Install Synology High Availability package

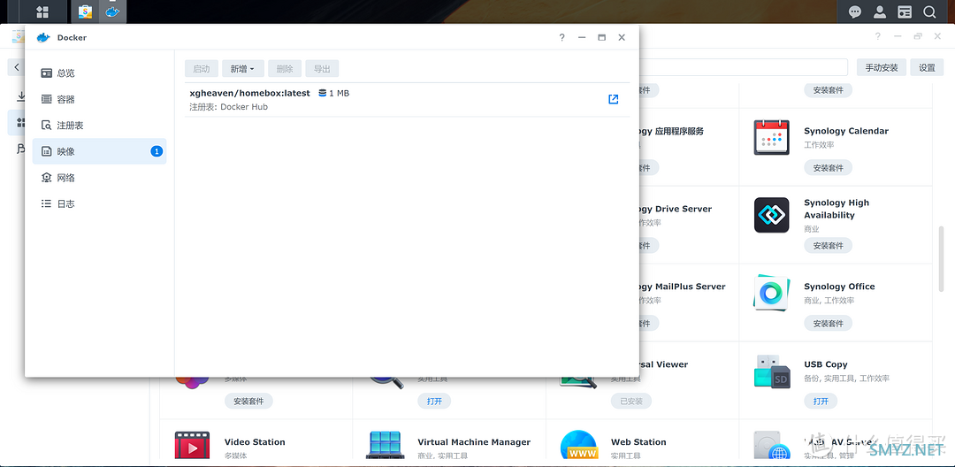click(828, 245)
